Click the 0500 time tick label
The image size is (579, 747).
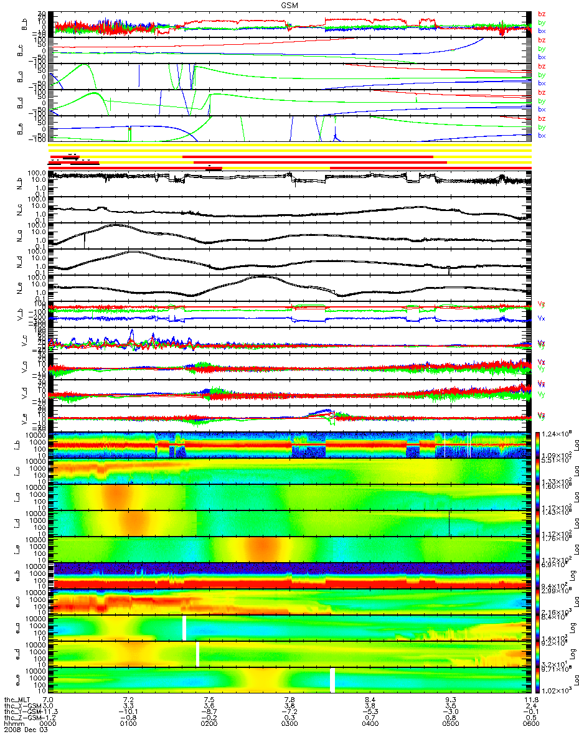tap(450, 724)
